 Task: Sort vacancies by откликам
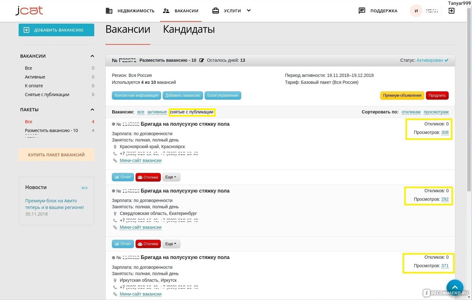coord(411,112)
